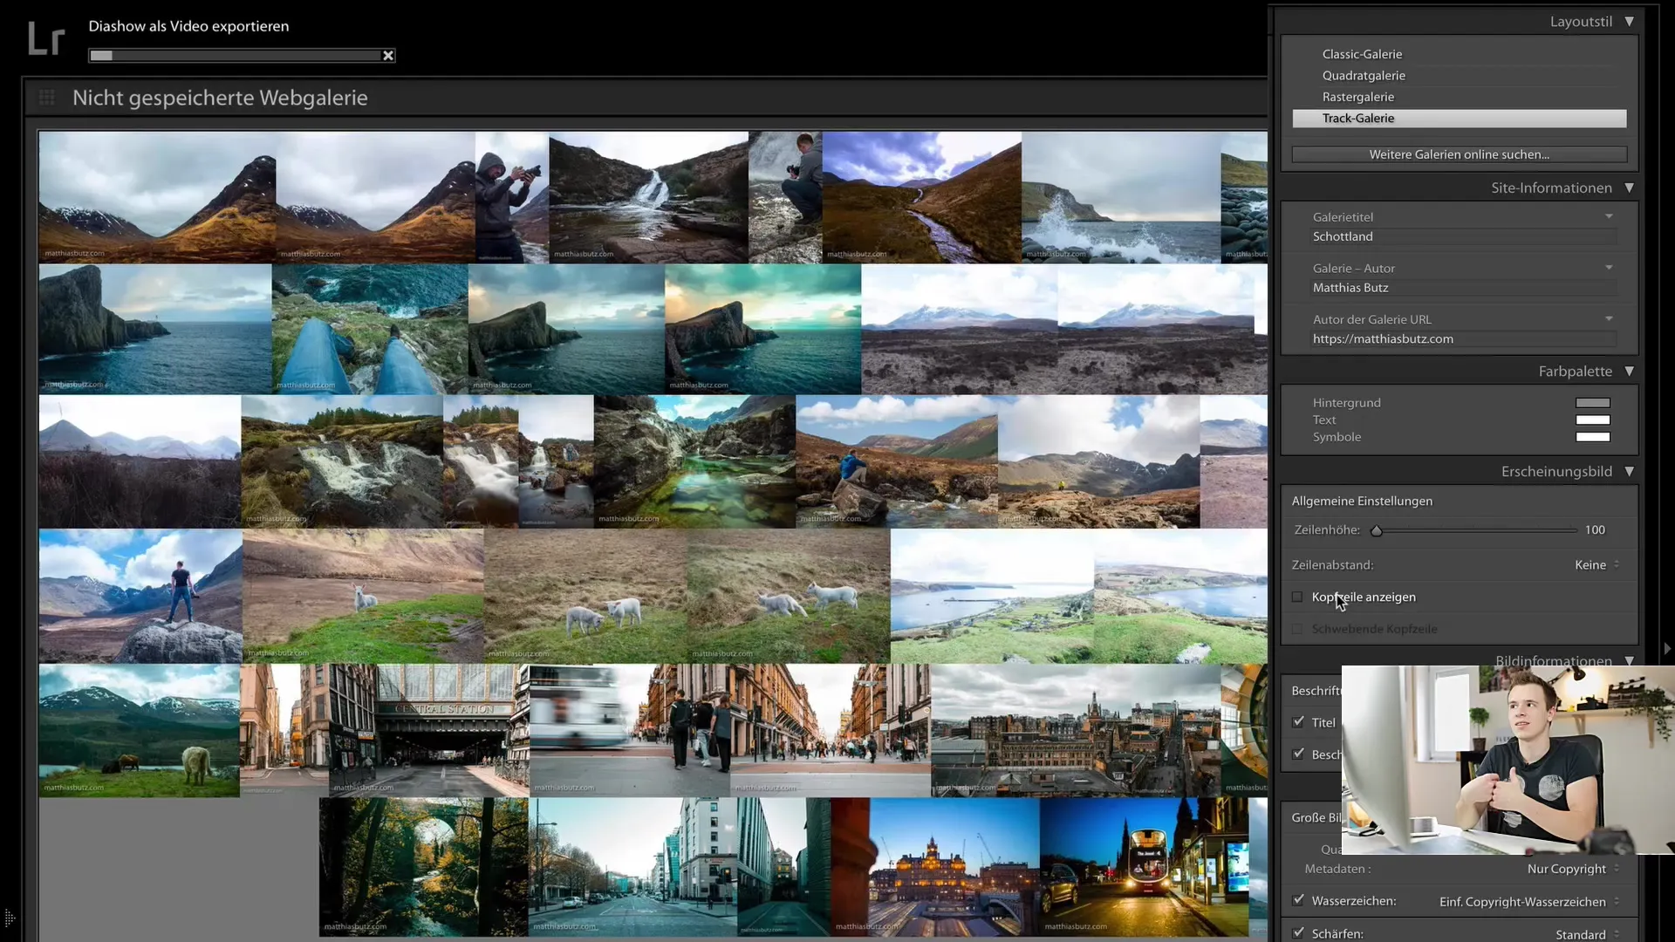Select Track-Galerie layout style

click(x=1459, y=119)
